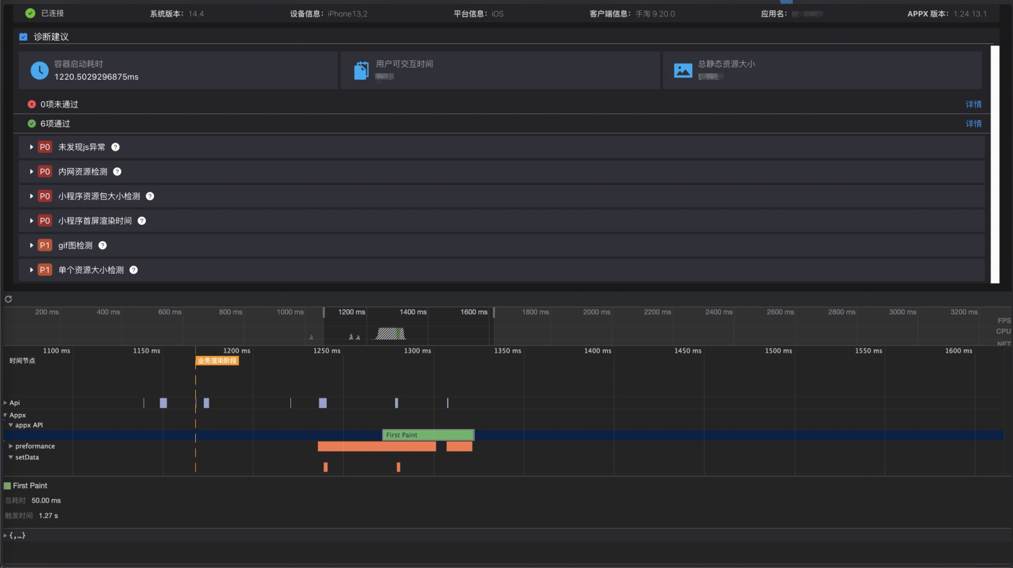
Task: Click the left handle of overview selection
Action: (x=323, y=313)
